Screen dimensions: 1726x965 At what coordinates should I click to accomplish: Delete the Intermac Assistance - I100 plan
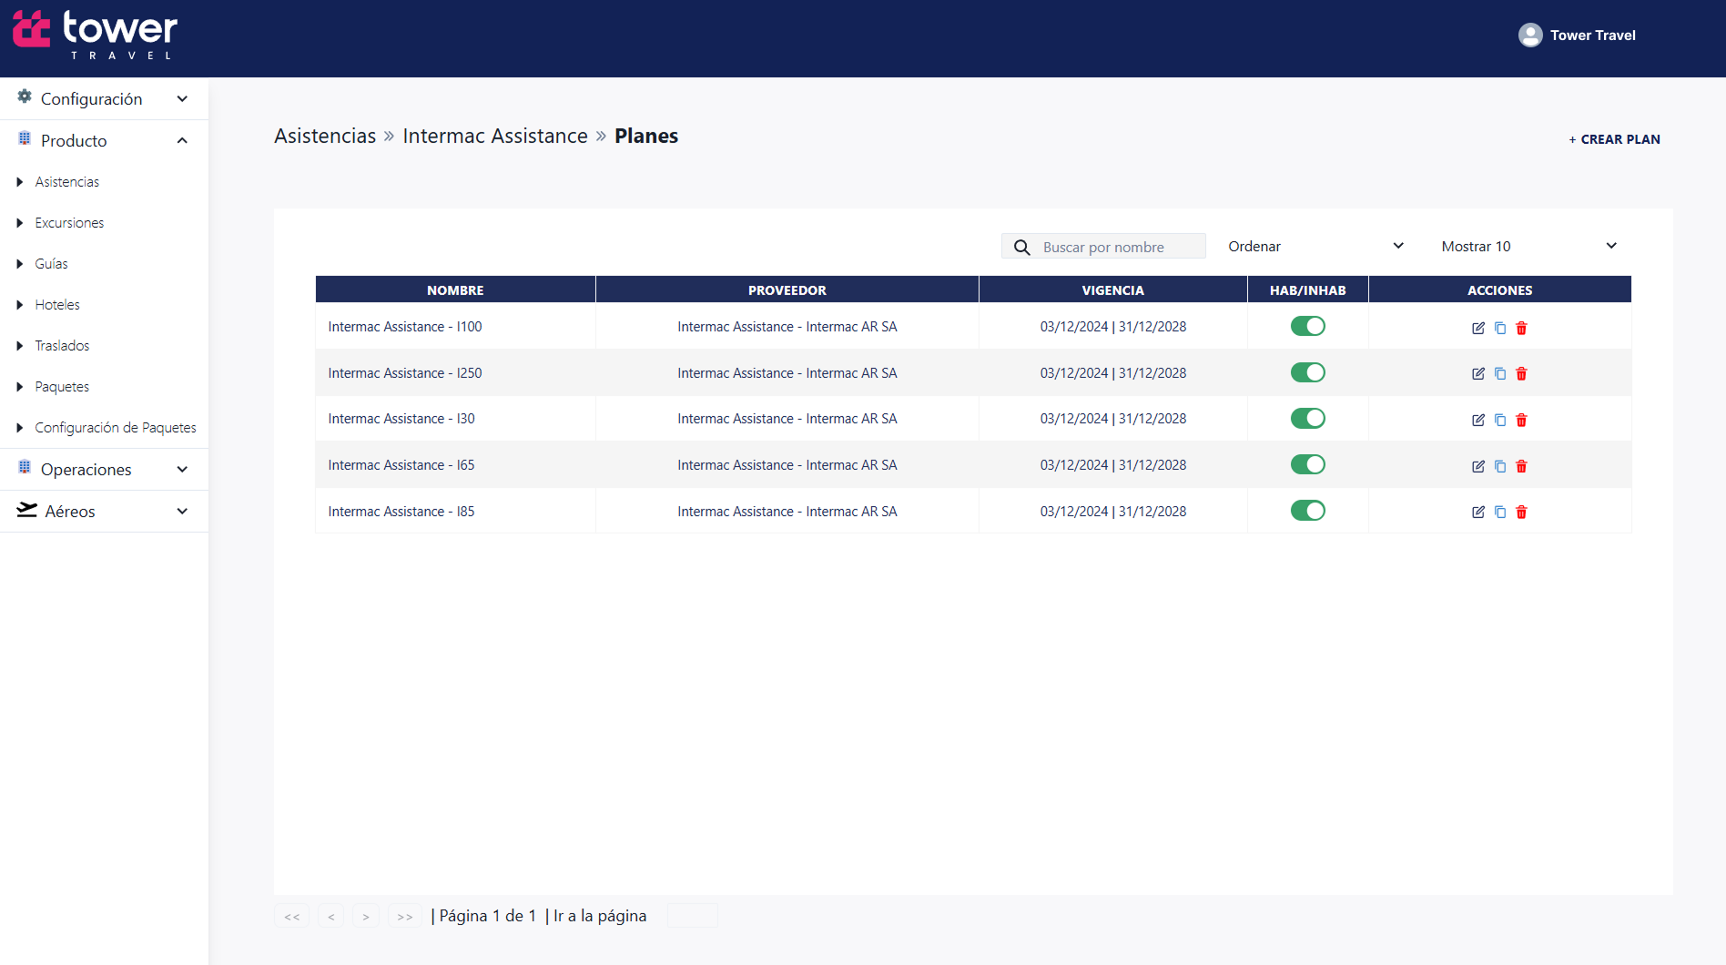pos(1521,328)
